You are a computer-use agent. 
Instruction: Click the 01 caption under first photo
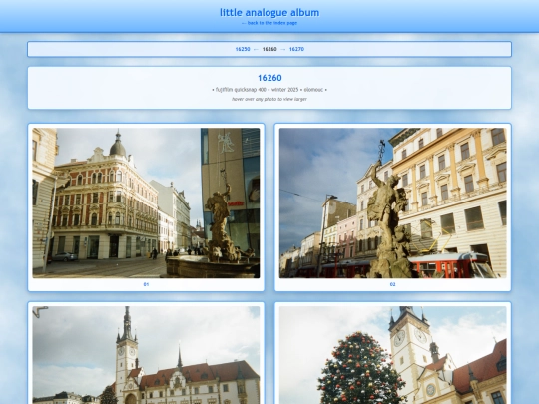[x=146, y=284]
